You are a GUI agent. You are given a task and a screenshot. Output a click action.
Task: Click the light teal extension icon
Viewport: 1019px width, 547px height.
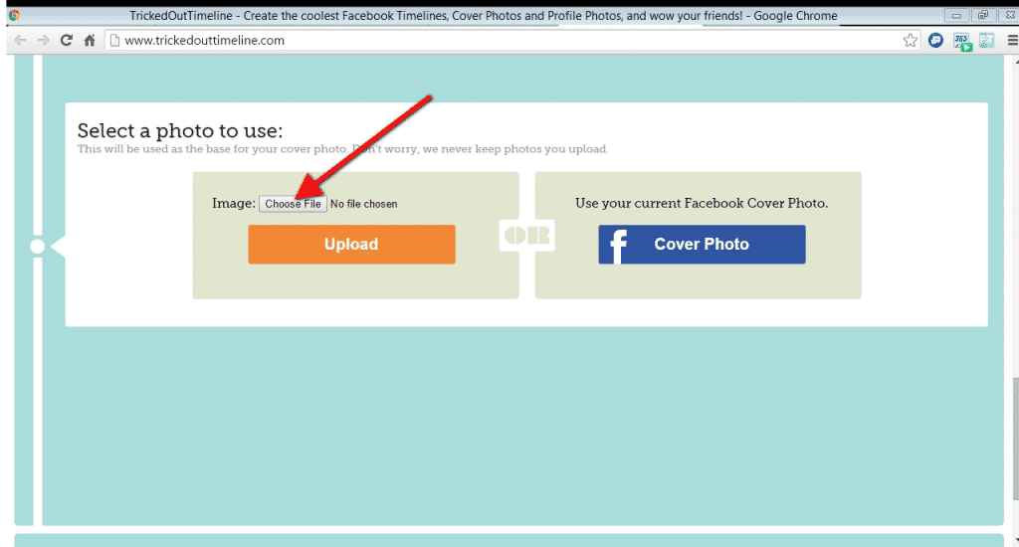986,40
